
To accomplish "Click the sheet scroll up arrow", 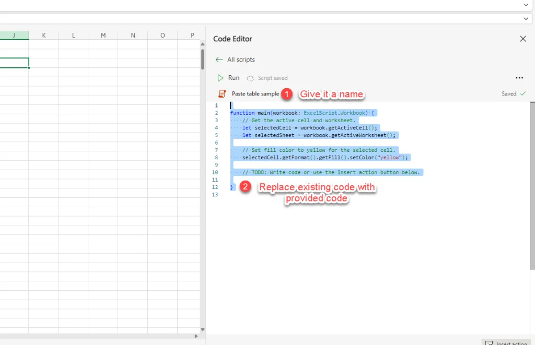I will 203,44.
